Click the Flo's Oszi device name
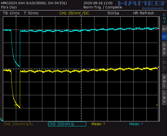 pos(9,7)
